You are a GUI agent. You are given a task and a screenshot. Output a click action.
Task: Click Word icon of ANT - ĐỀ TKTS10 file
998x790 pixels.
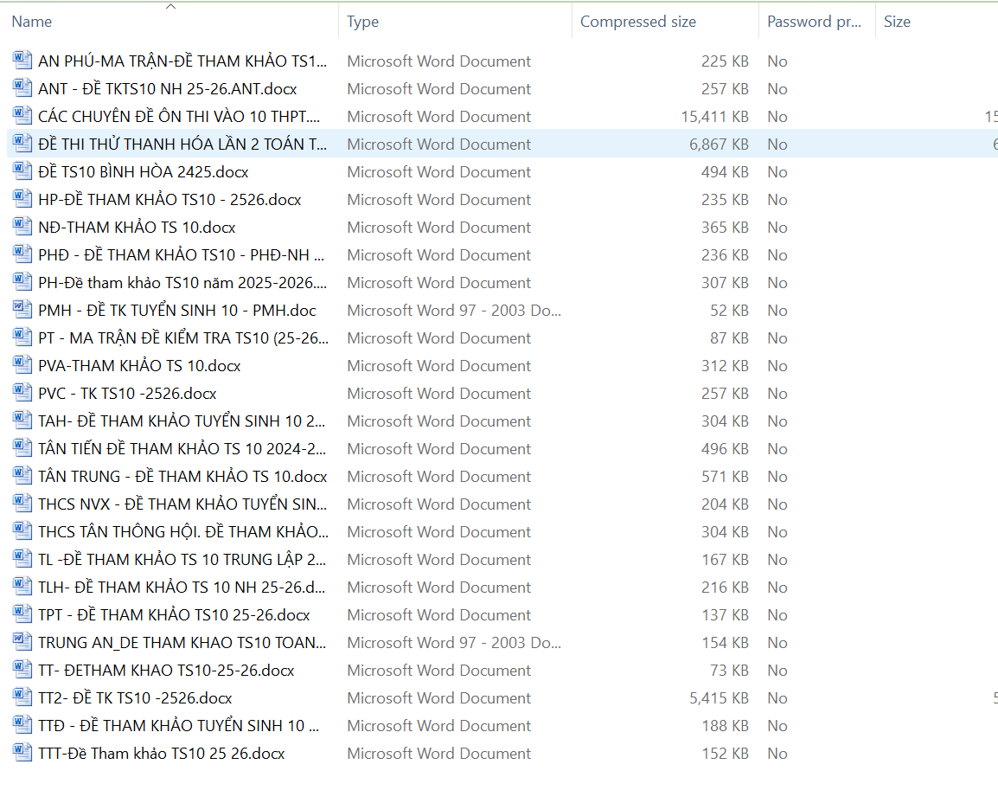[x=22, y=88]
